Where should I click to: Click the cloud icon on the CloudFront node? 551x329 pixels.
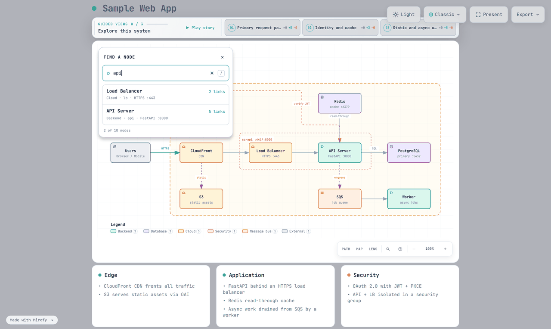pyautogui.click(x=184, y=147)
